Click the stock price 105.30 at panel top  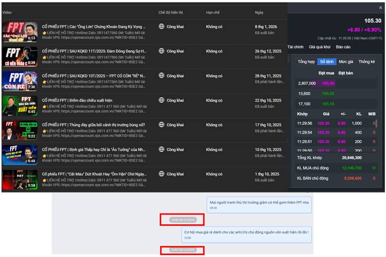coord(373,21)
